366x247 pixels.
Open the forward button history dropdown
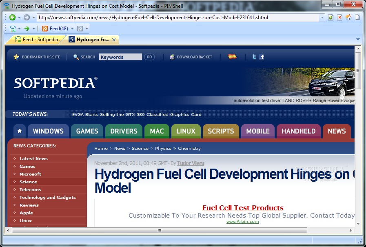[x=33, y=18]
